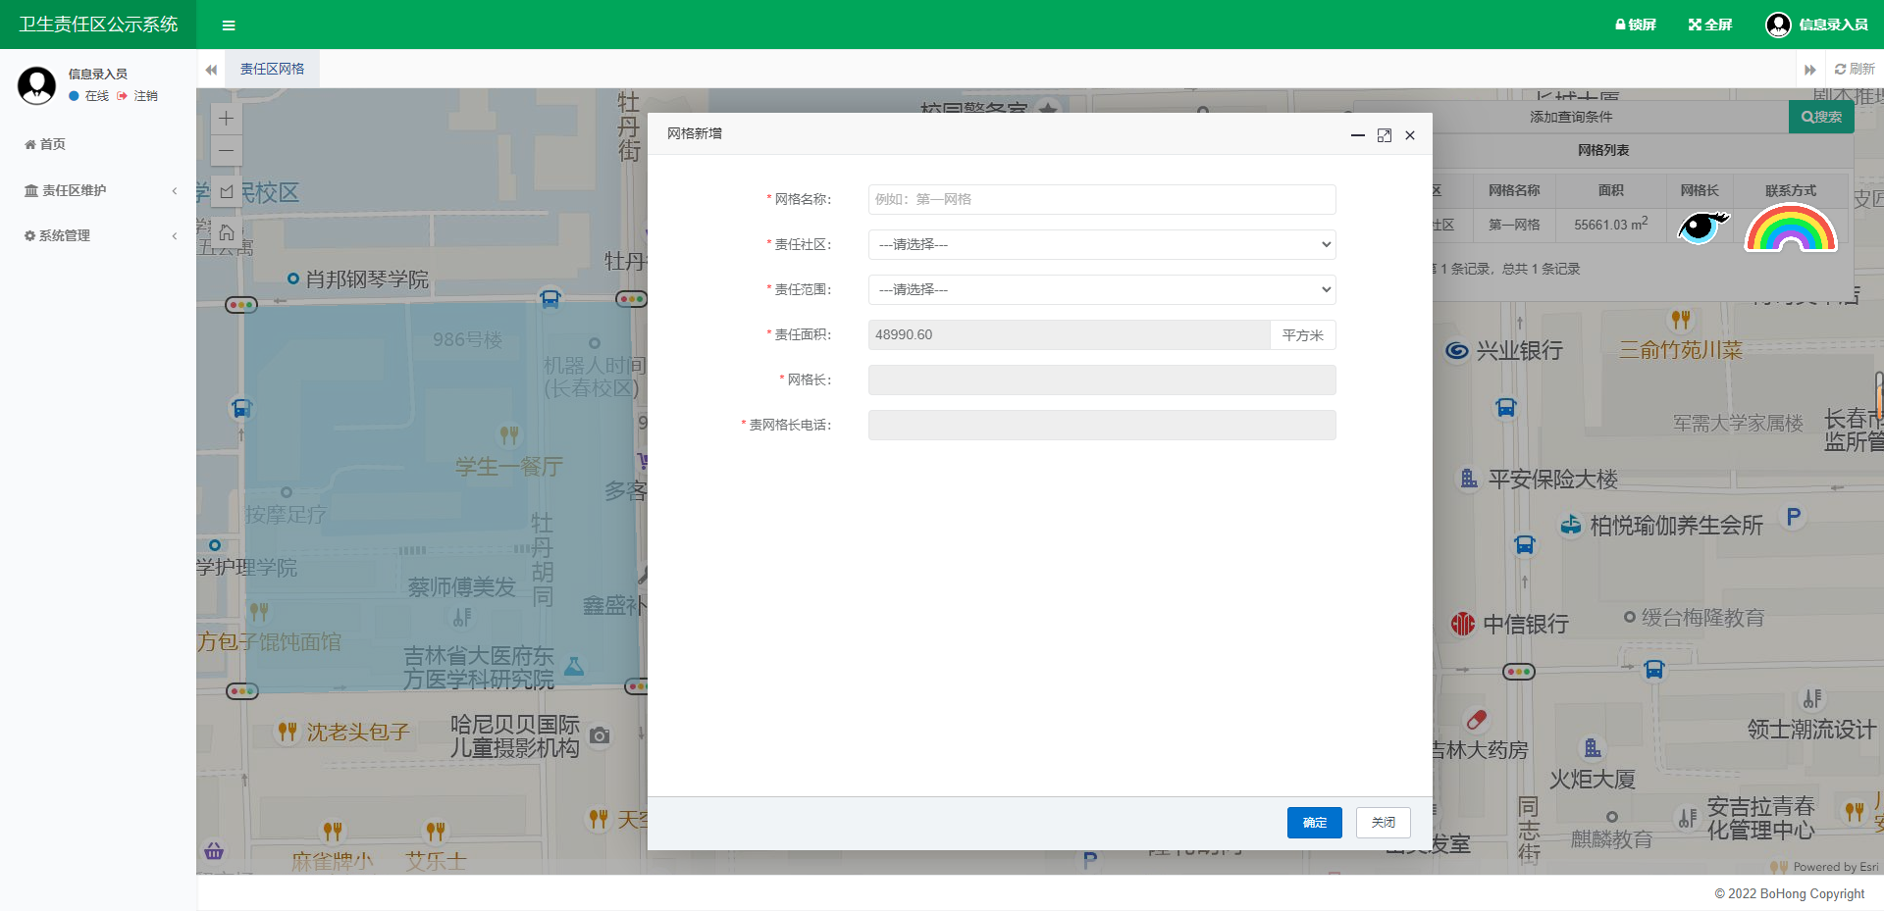Screen dimensions: 1884x911
Task: Click the 肖邦钢琴学院 map marker
Action: 292,279
